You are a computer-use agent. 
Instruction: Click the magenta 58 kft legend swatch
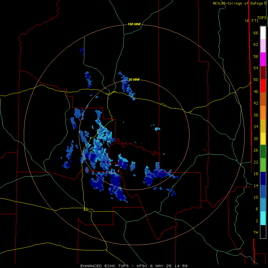point(263,59)
